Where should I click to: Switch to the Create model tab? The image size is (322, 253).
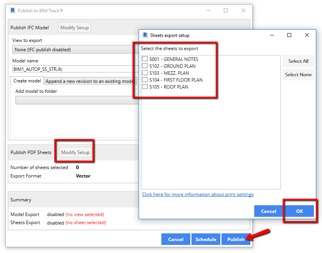pos(27,81)
